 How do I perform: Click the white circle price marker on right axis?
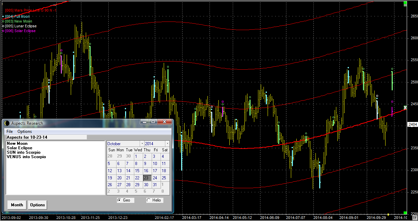405,107
